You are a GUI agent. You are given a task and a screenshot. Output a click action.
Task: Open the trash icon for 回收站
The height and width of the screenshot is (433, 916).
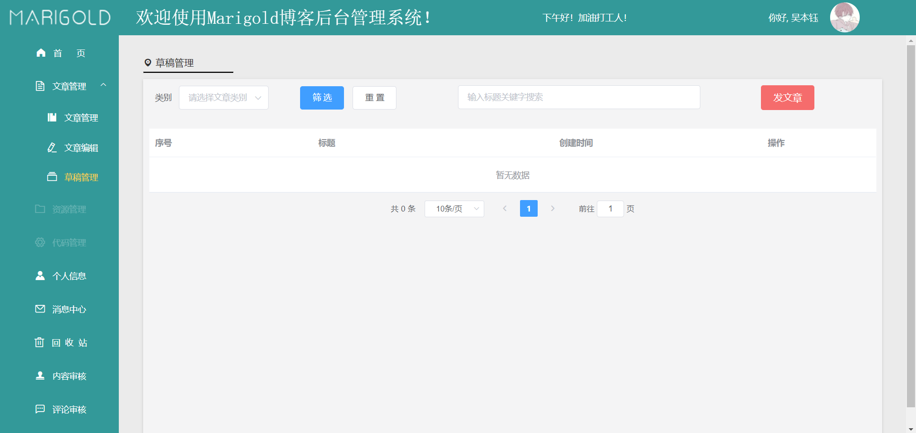click(x=40, y=342)
